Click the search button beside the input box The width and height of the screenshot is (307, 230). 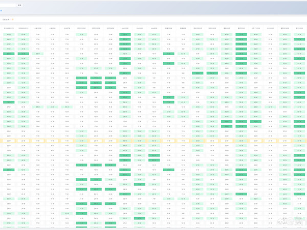tap(19, 5)
